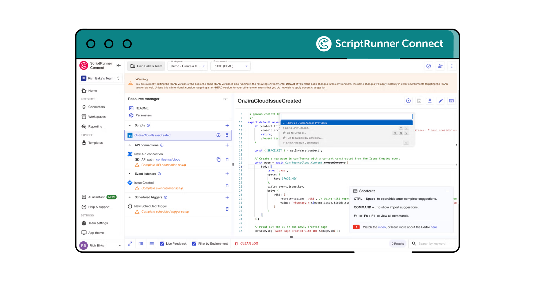Delete the New Scheduled Trigger
Viewport: 535px width, 281px height.
(x=227, y=209)
